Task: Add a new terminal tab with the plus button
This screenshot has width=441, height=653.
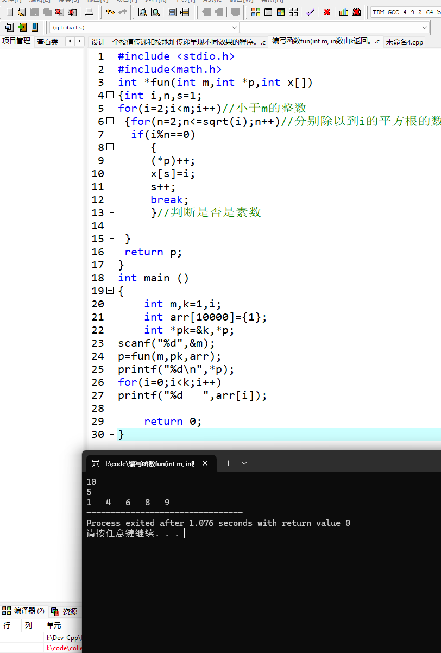Action: click(x=229, y=463)
